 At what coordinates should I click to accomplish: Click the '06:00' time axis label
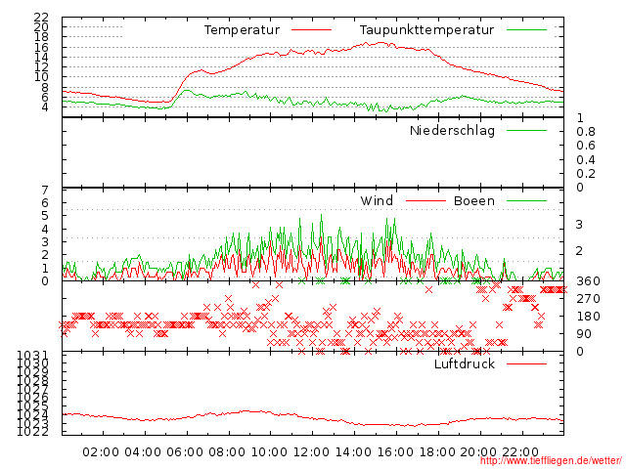coord(185,452)
